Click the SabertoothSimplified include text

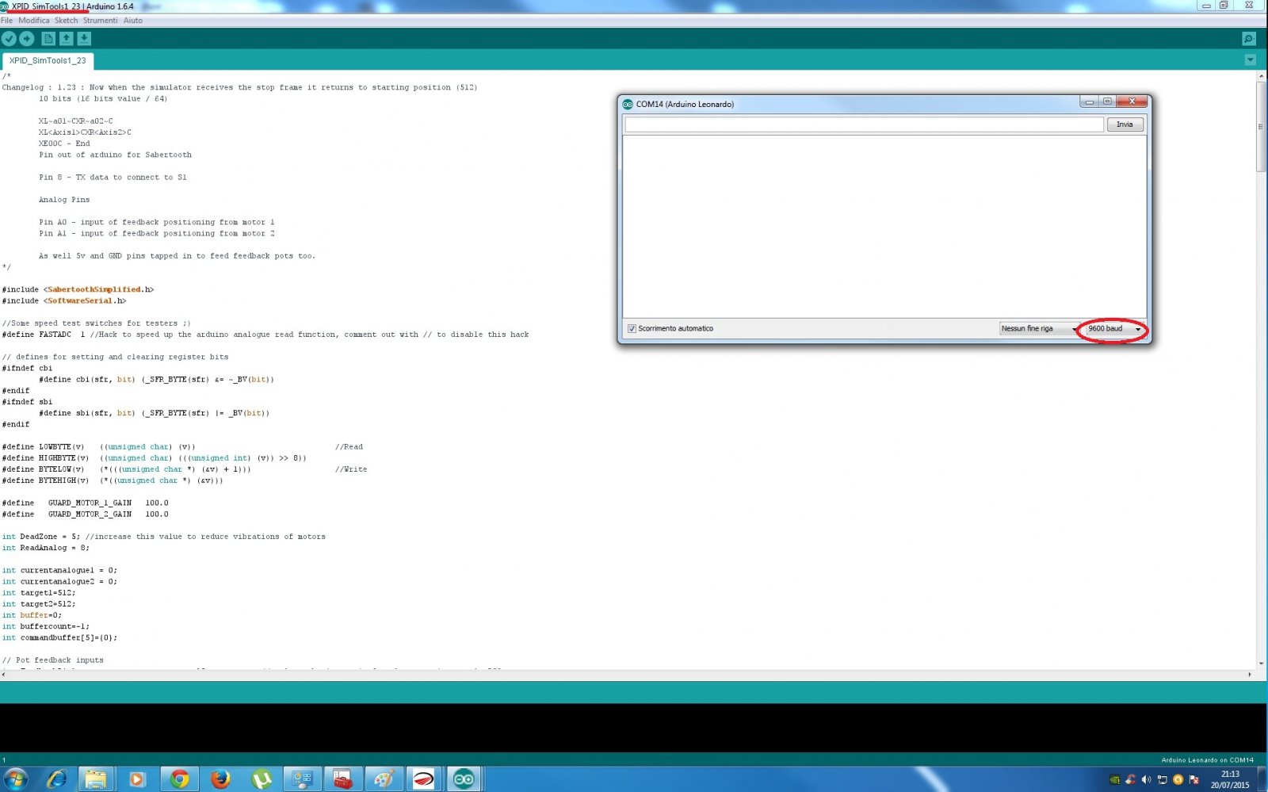click(94, 289)
